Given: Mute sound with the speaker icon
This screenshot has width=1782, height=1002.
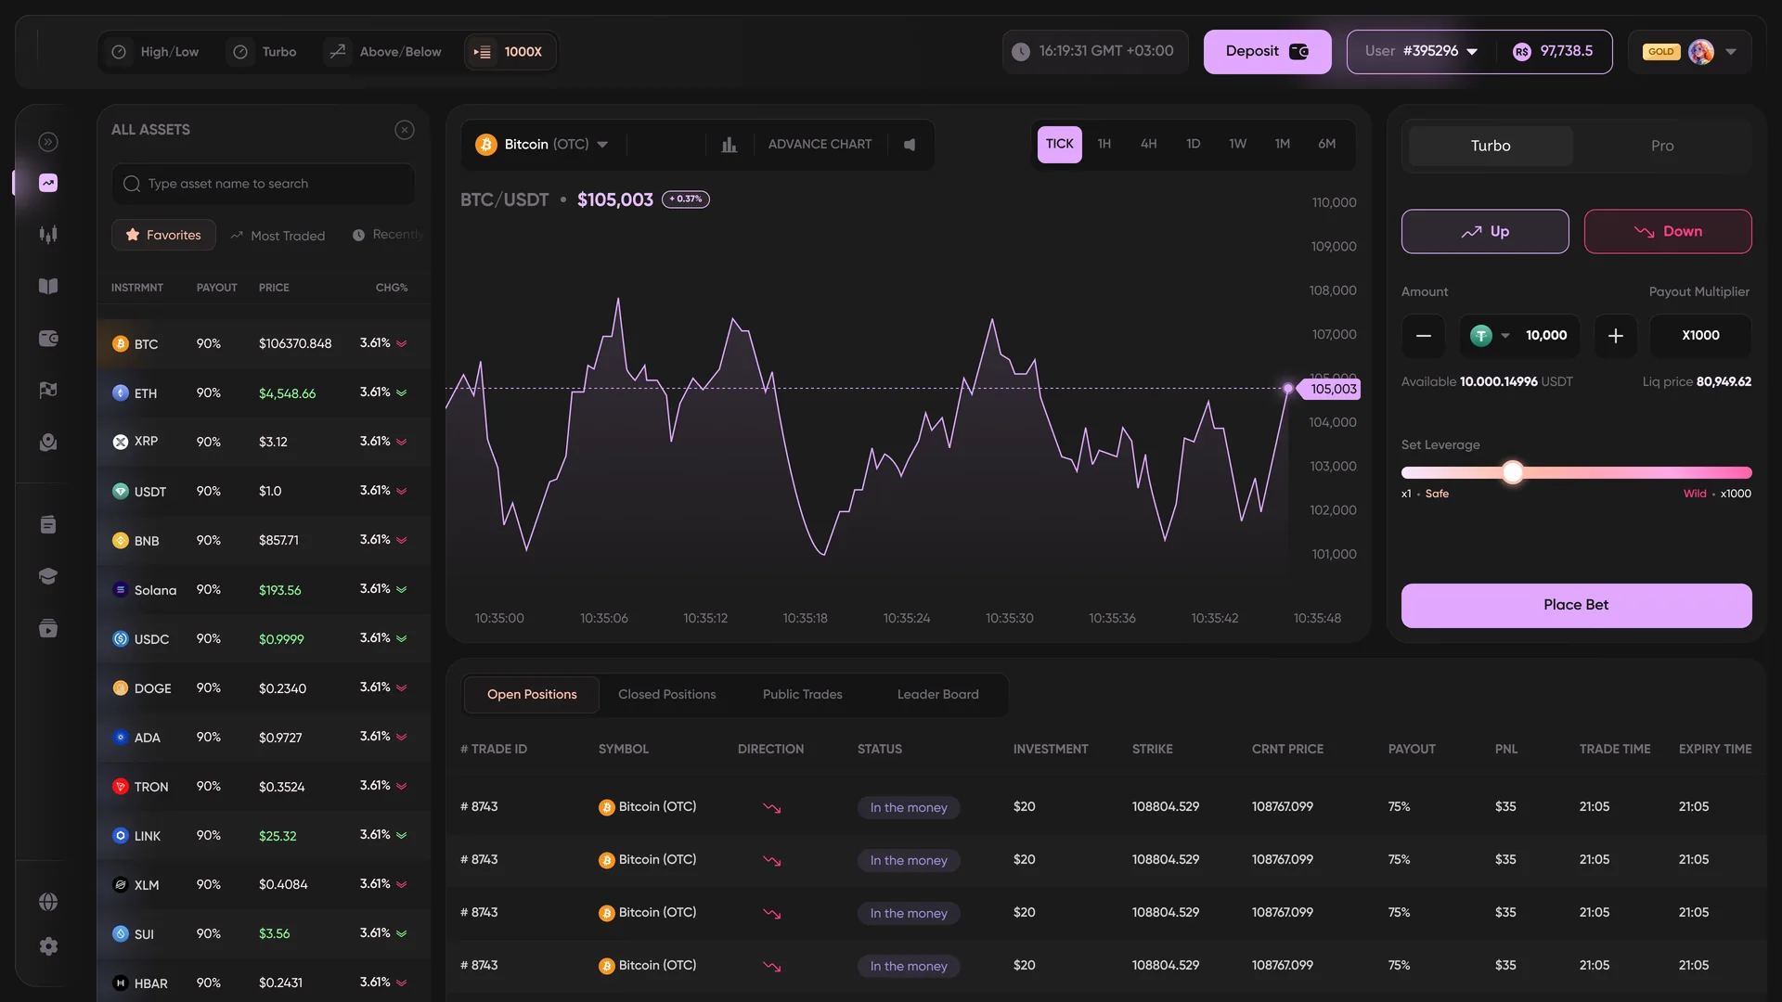Looking at the screenshot, I should click(910, 145).
